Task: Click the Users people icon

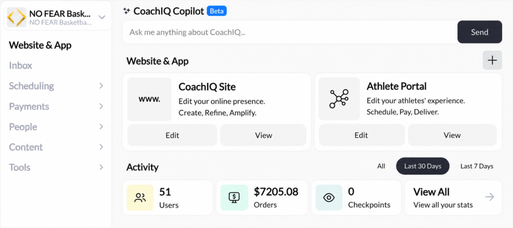Action: (140, 197)
